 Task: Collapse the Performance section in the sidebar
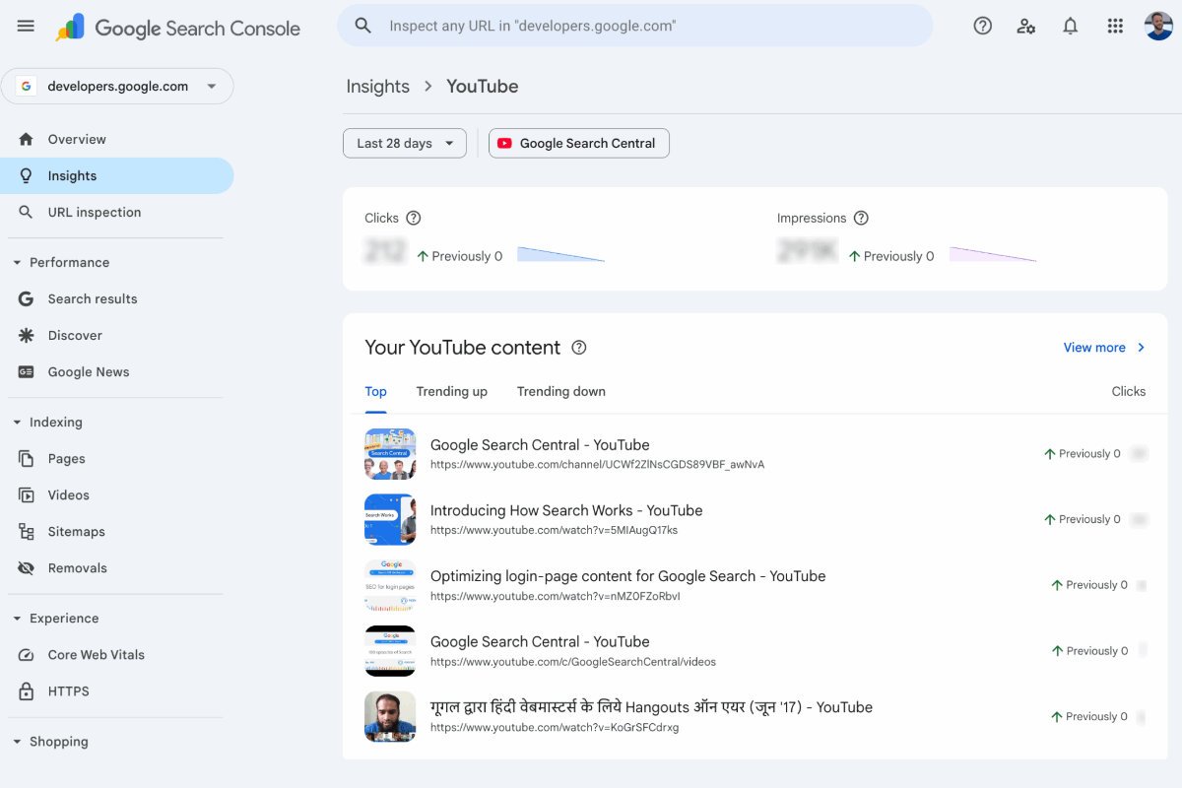[69, 262]
